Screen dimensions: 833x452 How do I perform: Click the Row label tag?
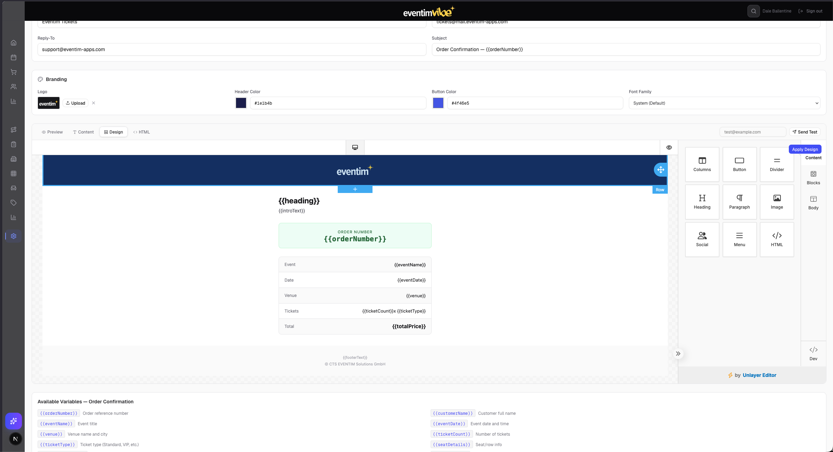tap(660, 189)
